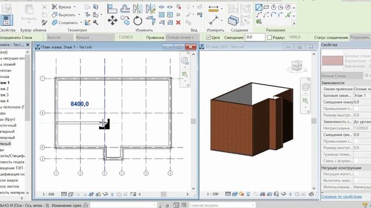Click the Смещение снизу value field
371x208 pixels.
tap(362, 102)
